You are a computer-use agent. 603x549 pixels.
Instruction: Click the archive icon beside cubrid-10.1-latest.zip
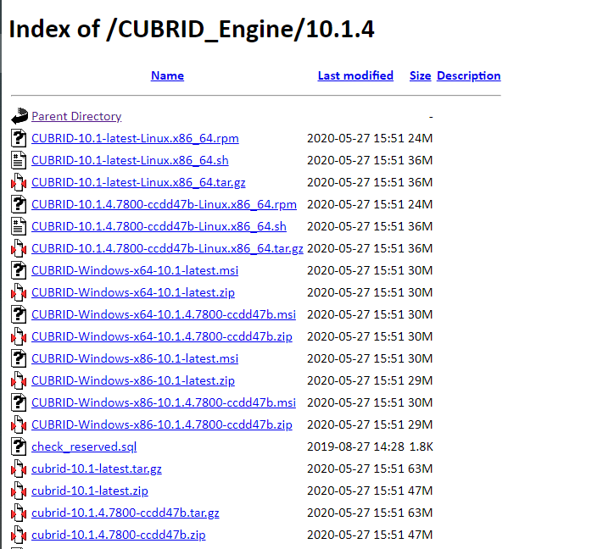point(19,491)
